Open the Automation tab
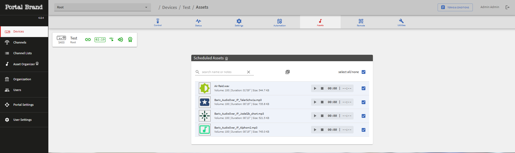The image size is (515, 153). pos(279,22)
